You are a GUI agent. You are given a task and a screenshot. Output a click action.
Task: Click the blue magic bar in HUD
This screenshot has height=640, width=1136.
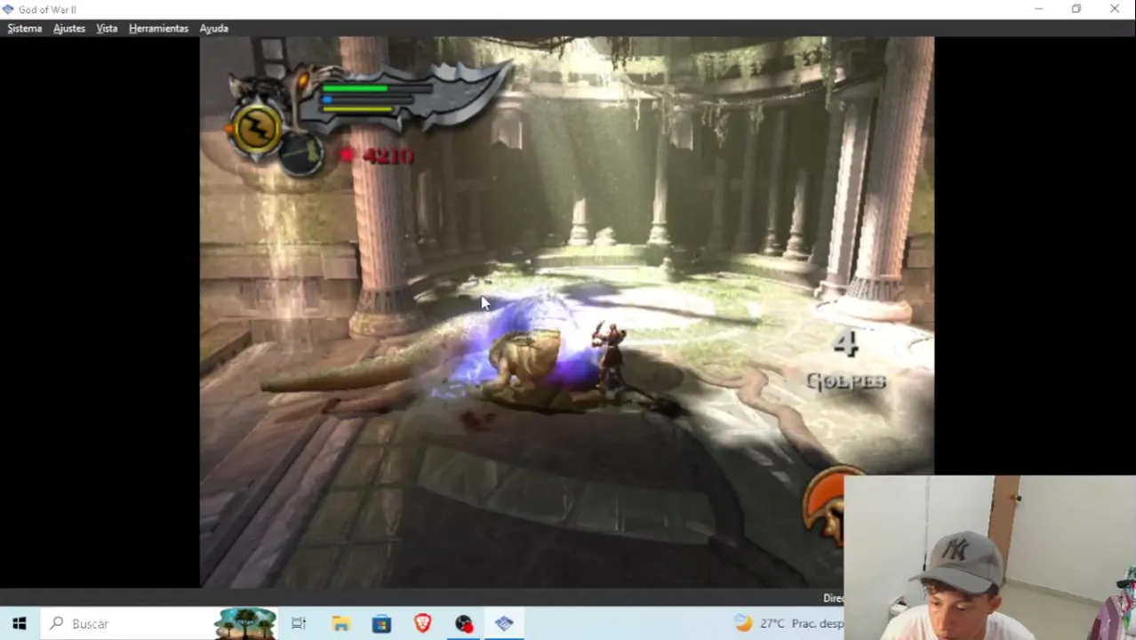click(x=327, y=100)
